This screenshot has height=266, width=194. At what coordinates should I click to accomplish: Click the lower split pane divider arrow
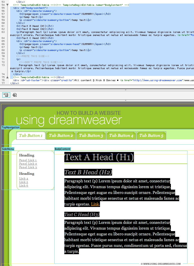click(x=126, y=100)
